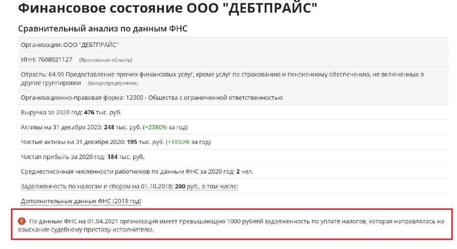Click the green '+2380%' growth figure
The image size is (457, 249).
[x=155, y=127]
